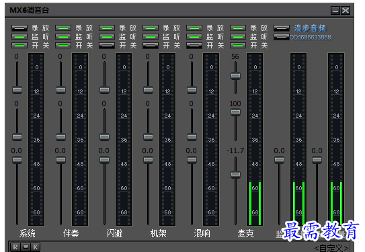Enable 开关 switch on the 混响 channel
Viewport: 365px width, 252px height.
coord(194,46)
